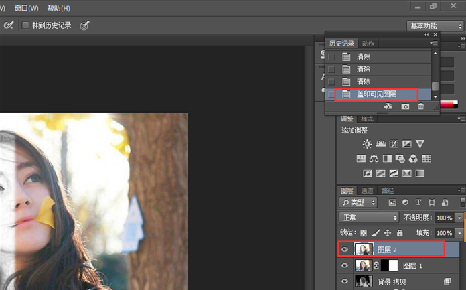
Task: Hide the 图层 2 layer
Action: [345, 250]
